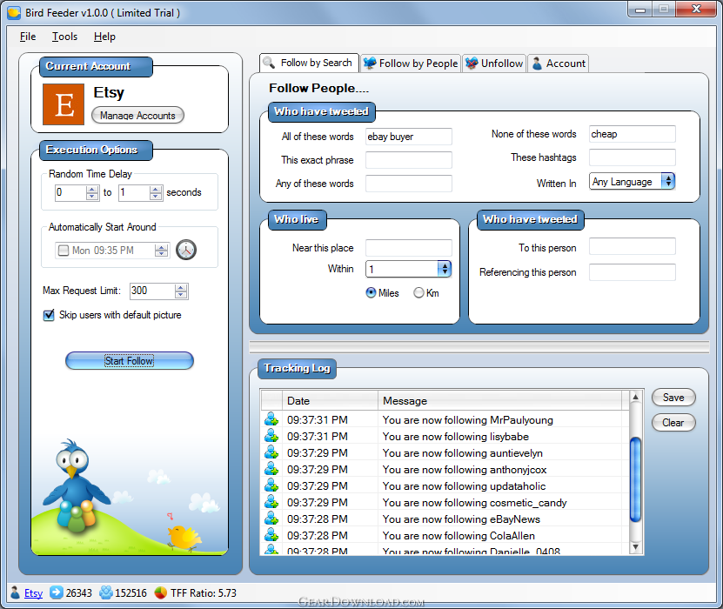
Task: Click the Max Request Limit value field
Action: pos(152,291)
